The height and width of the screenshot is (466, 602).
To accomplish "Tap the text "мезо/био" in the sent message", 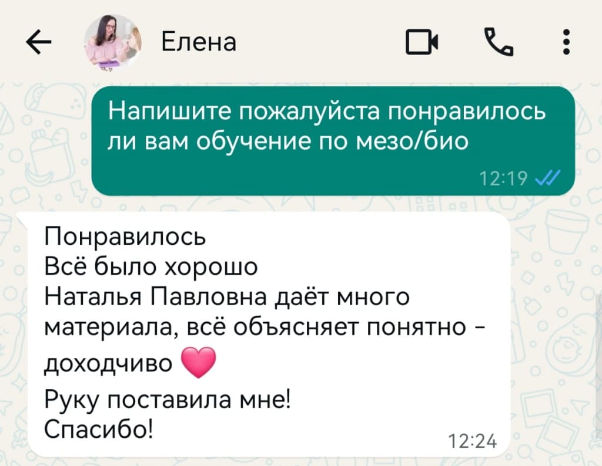I will [412, 141].
